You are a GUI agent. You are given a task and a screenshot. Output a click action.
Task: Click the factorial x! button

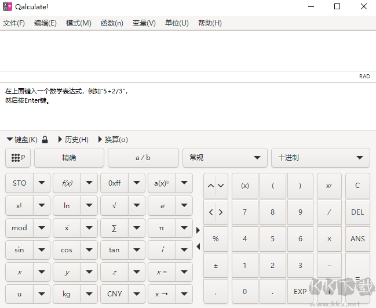coord(20,206)
